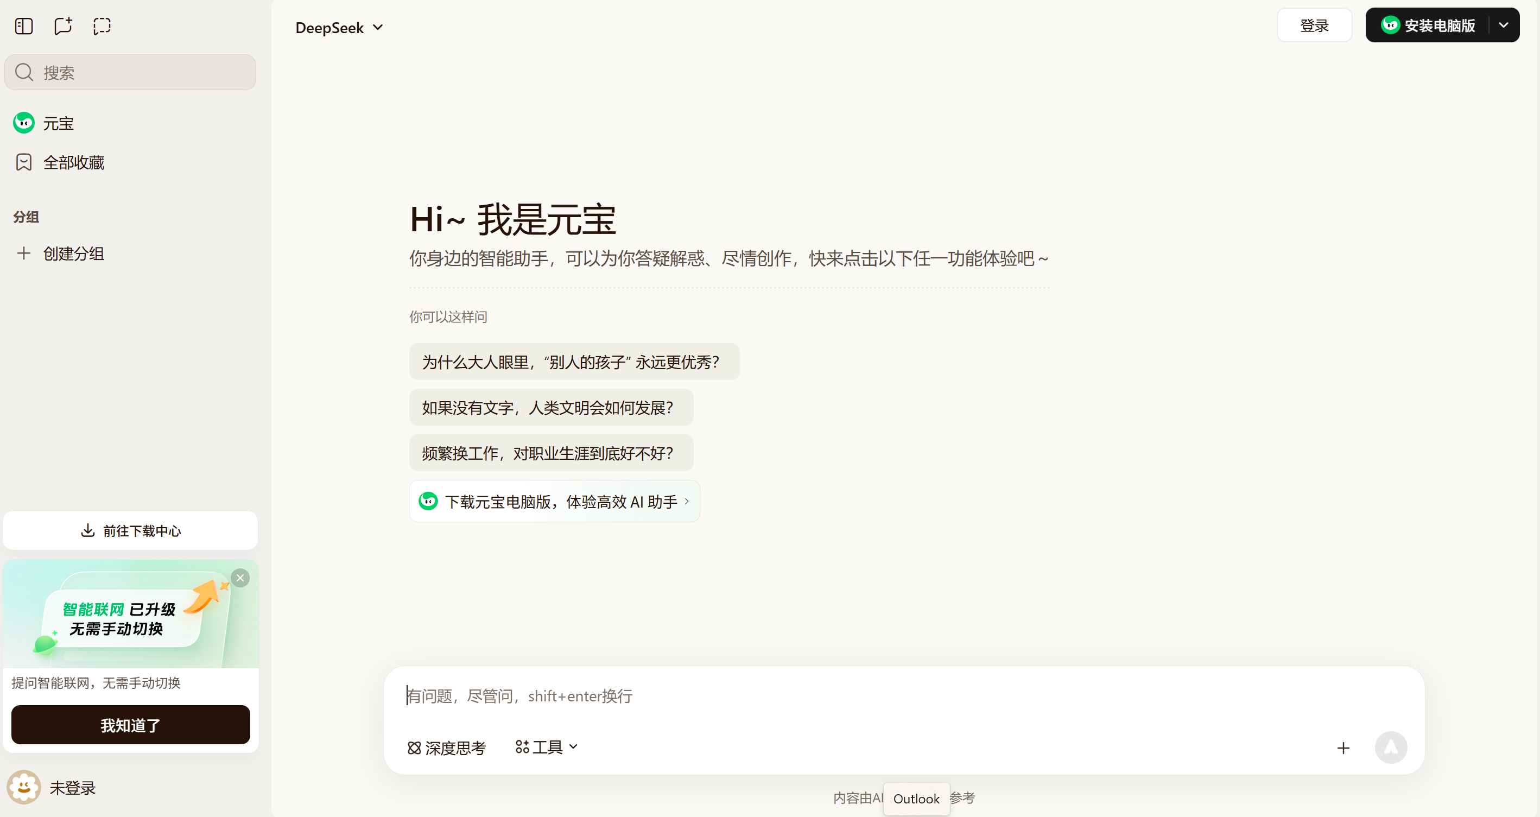Click 安装电脑版 install button
The image size is (1540, 817).
(x=1428, y=25)
